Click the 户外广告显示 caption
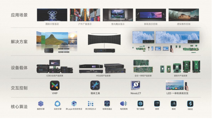212x120 pixels. coord(85,24)
